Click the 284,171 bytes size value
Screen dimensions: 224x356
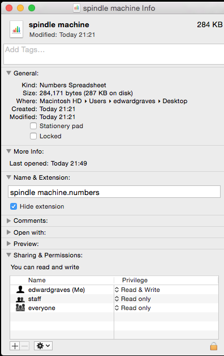tap(86, 93)
